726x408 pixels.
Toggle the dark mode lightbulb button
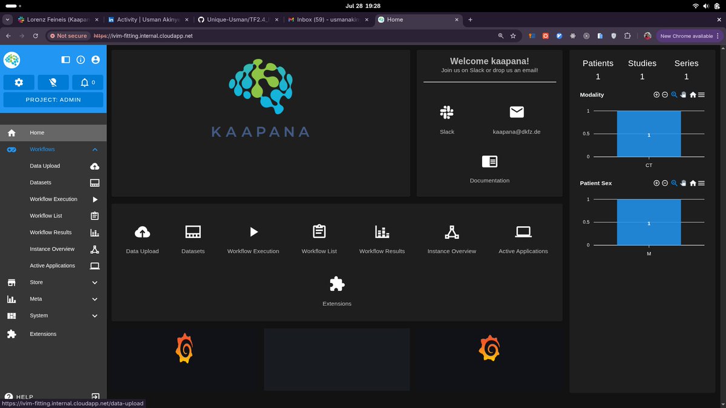53,82
